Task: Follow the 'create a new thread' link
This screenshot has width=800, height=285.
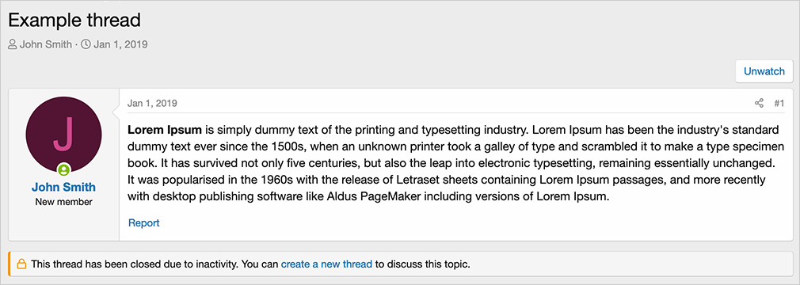Action: pos(326,264)
